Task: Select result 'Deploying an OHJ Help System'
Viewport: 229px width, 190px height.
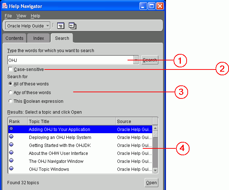Action: (x=80, y=138)
